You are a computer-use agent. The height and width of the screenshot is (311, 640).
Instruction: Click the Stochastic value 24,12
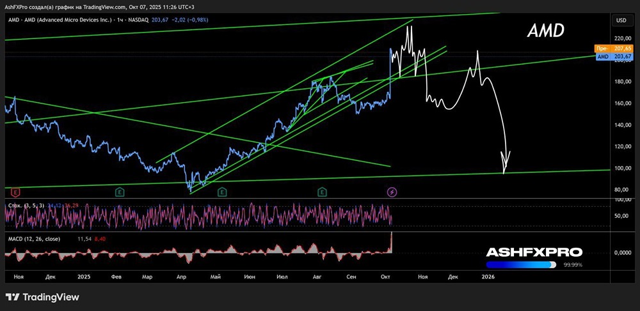[x=54, y=206]
